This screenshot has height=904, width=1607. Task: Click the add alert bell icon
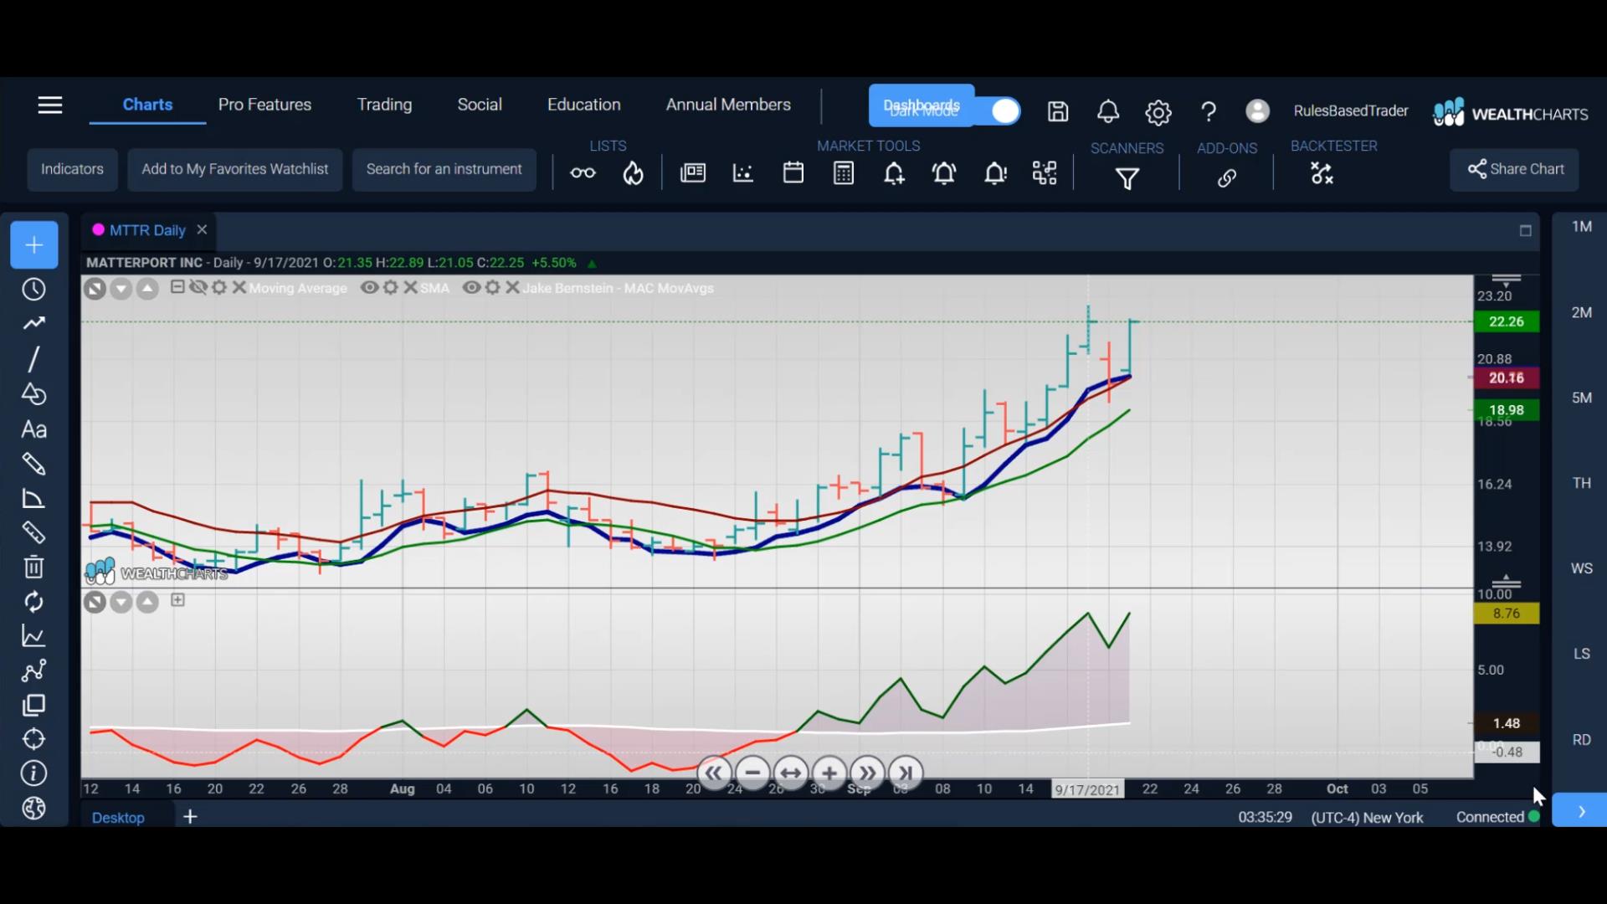(894, 173)
